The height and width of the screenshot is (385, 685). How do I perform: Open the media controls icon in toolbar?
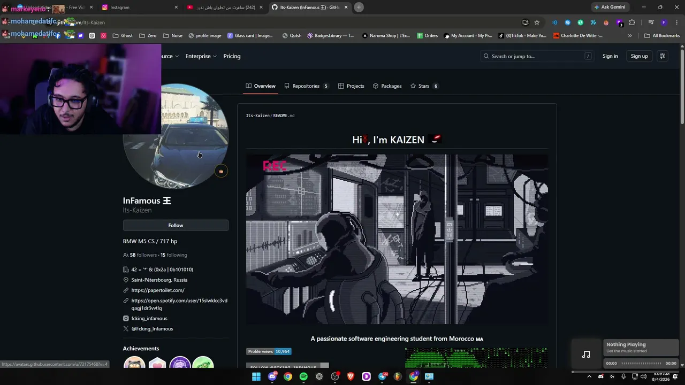(651, 22)
